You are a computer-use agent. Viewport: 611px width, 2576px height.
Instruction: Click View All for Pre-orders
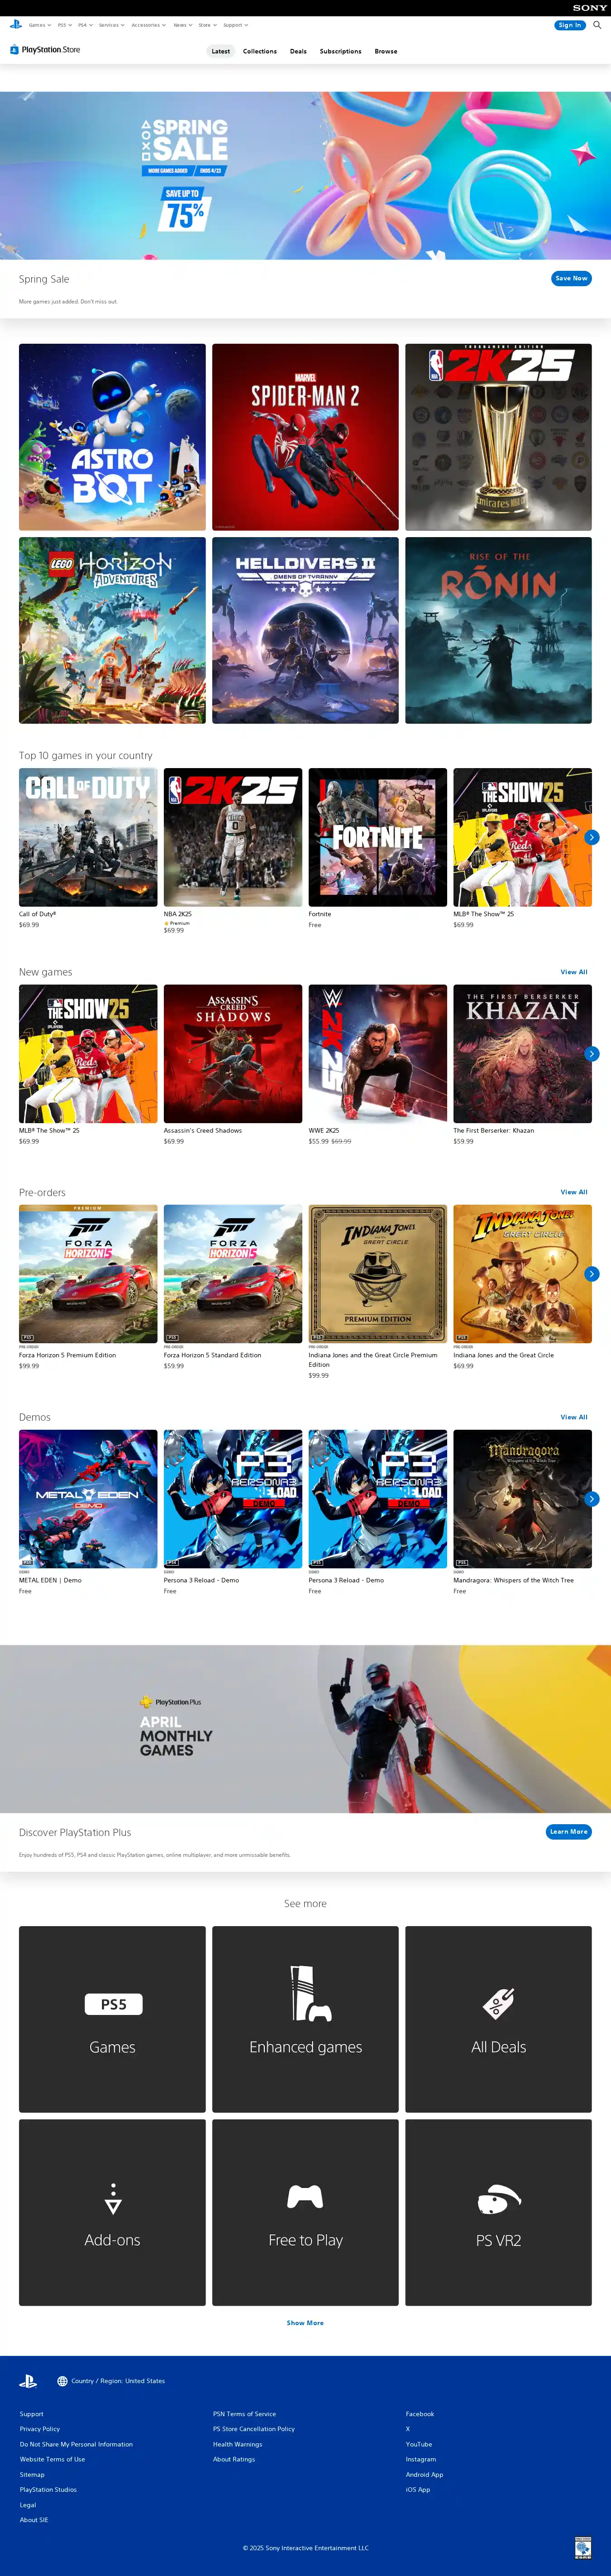coord(574,1192)
